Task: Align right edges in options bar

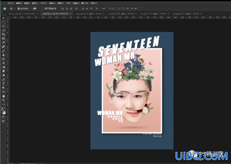Action: 71,9
